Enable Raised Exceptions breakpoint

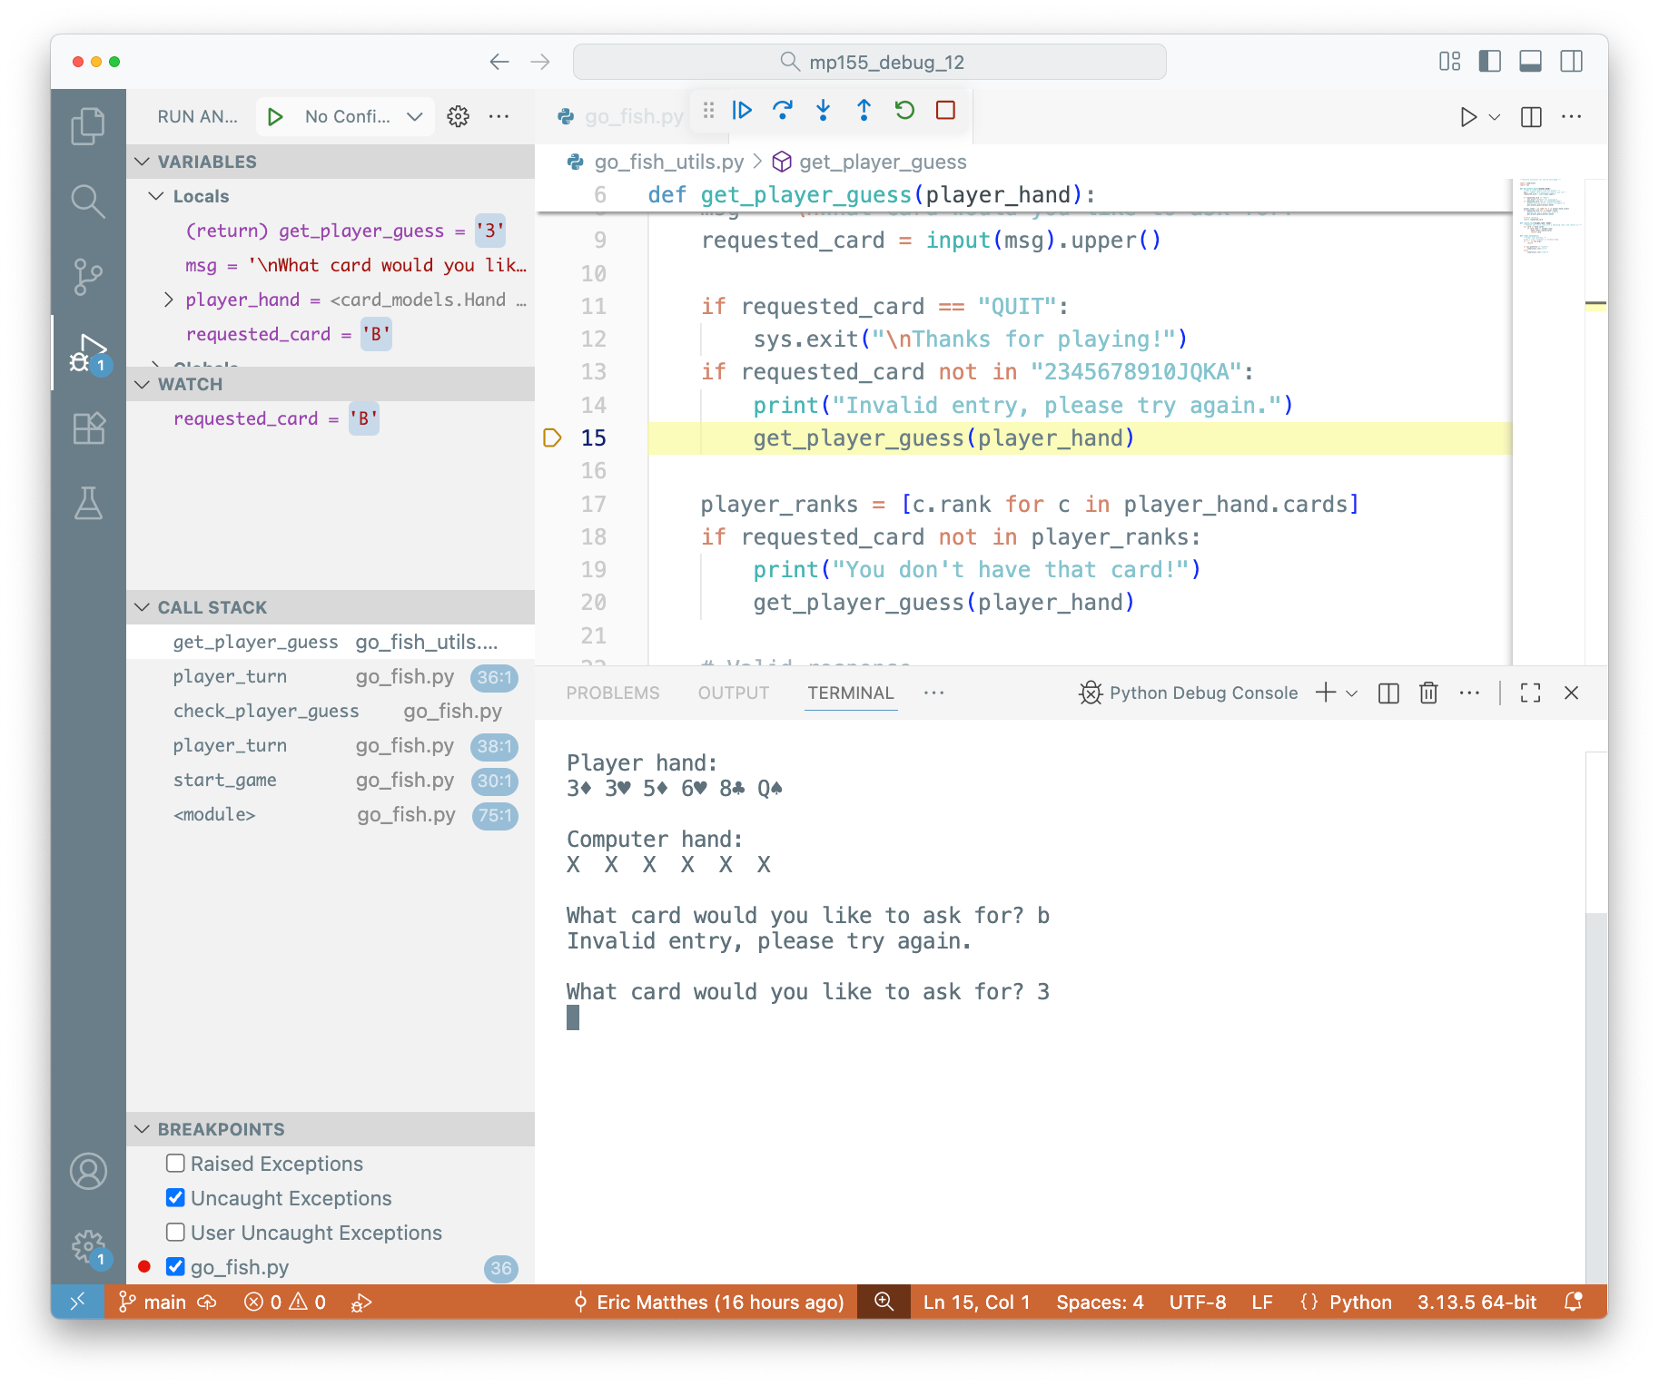point(174,1163)
